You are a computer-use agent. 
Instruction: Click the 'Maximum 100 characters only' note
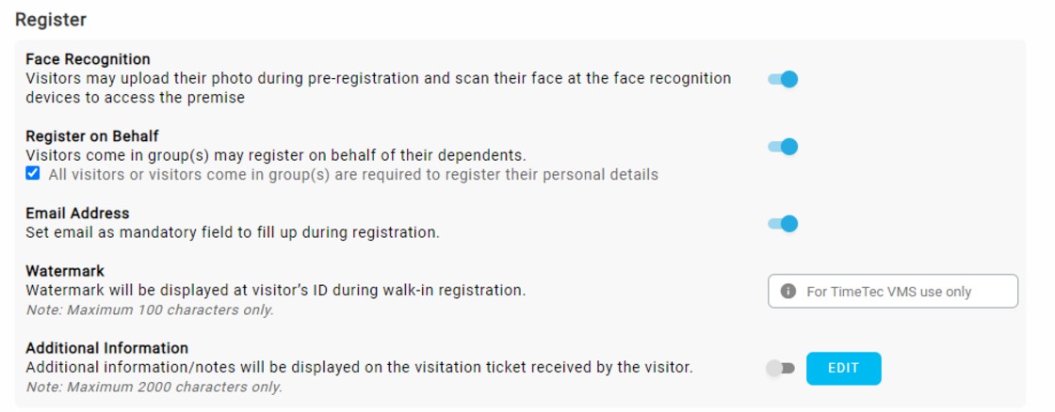click(150, 309)
